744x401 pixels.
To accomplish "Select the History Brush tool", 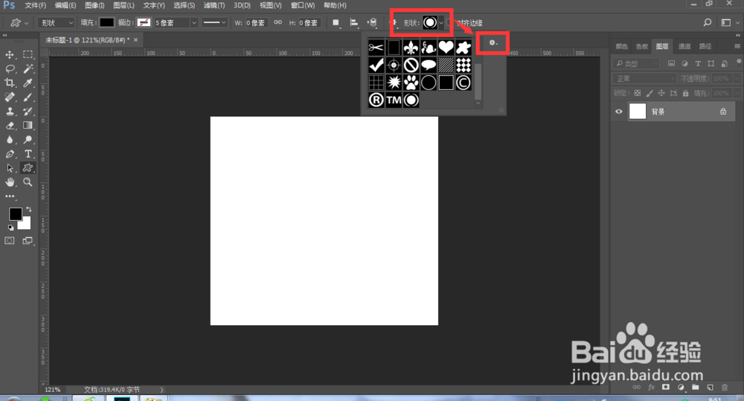I will pyautogui.click(x=28, y=112).
